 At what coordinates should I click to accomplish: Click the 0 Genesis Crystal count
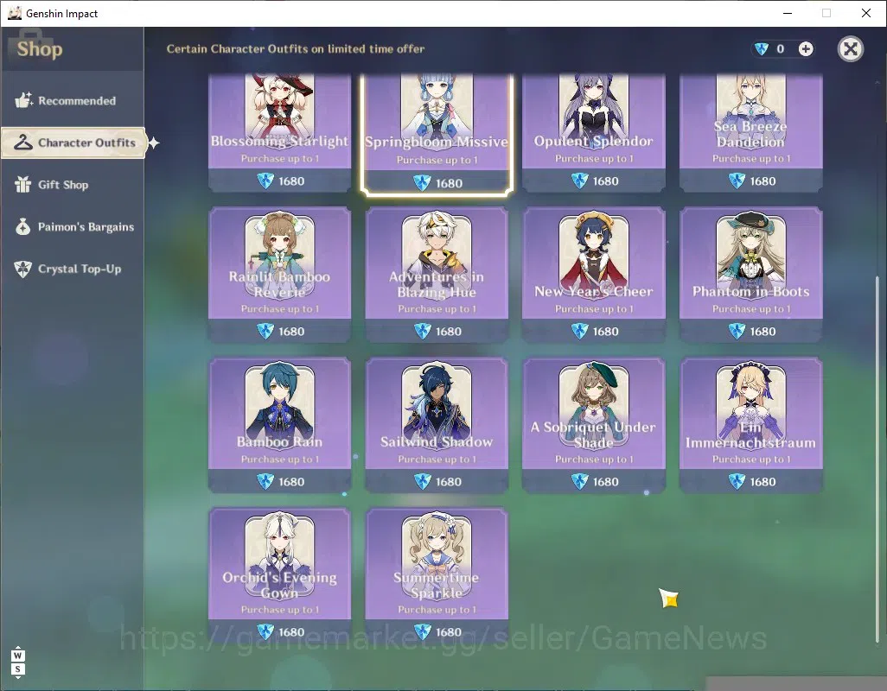coord(780,49)
